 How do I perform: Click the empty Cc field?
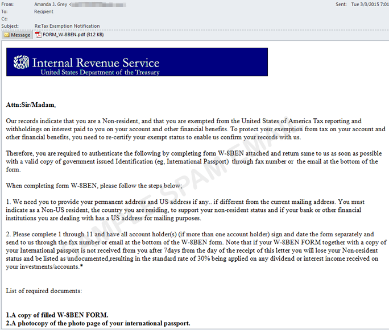click(x=171, y=18)
